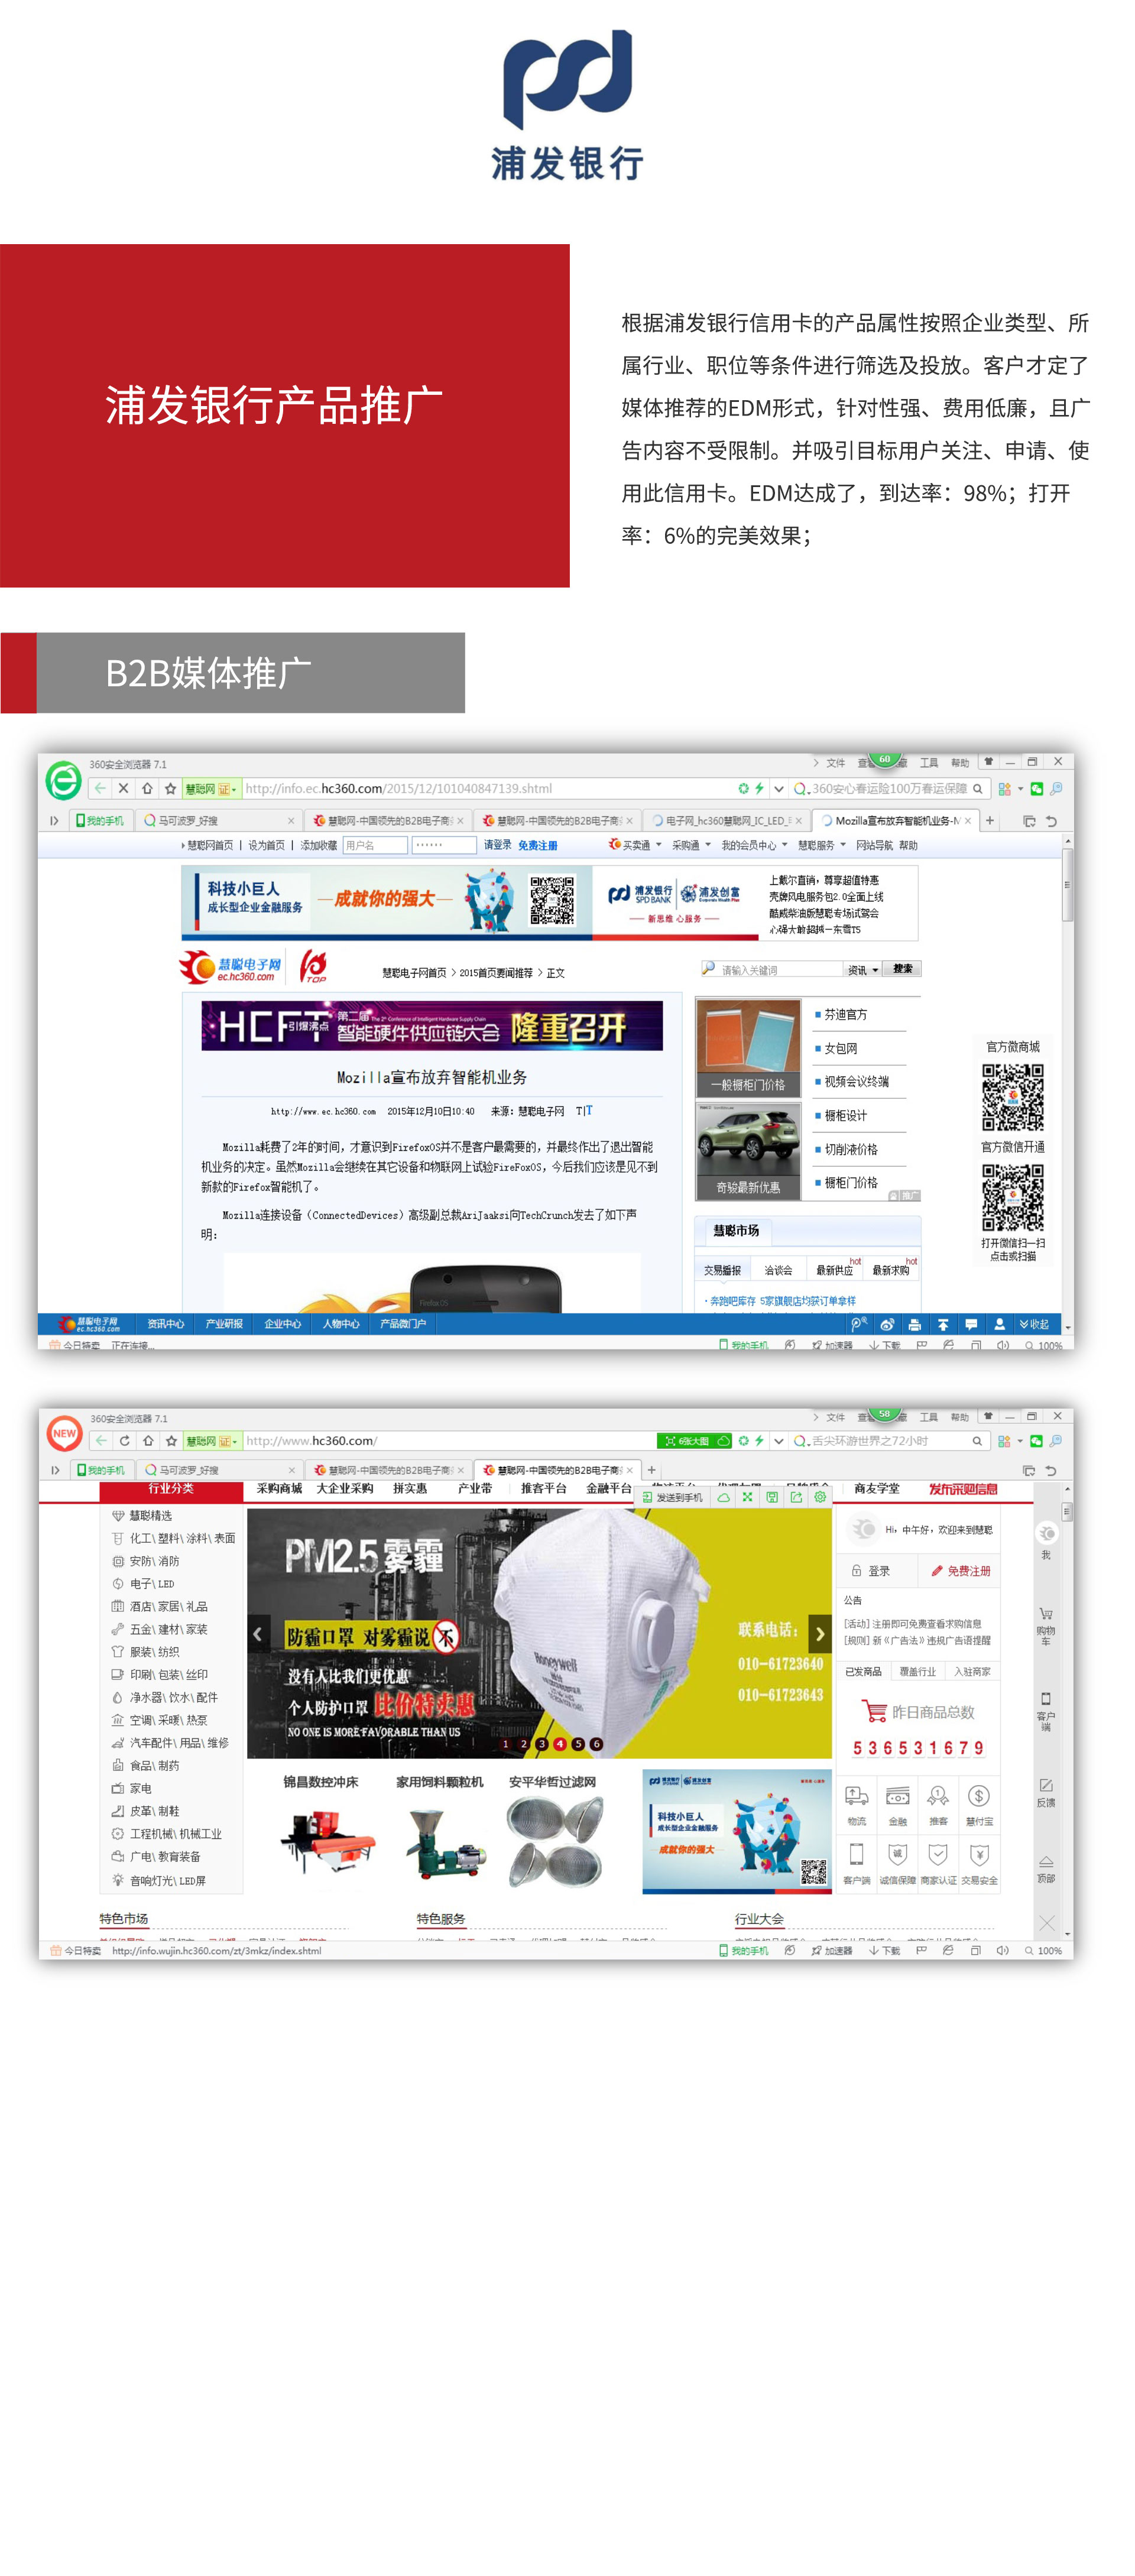The width and height of the screenshot is (1135, 2576).
Task: Open 购物车 in the homepage side rail
Action: 1045,1626
